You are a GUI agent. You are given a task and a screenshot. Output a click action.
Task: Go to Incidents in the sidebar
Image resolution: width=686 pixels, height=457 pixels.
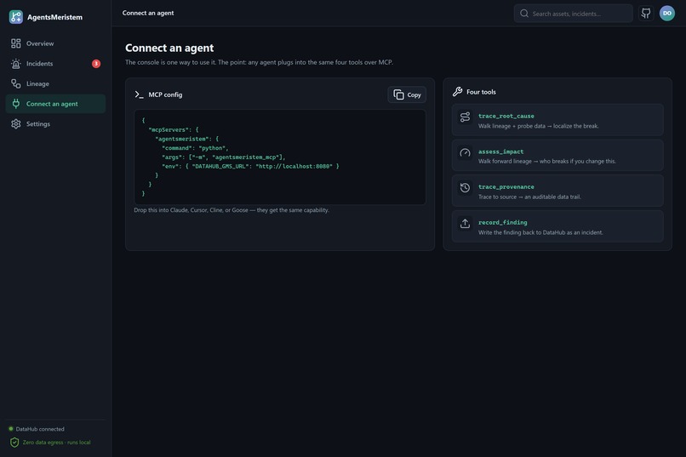point(55,64)
